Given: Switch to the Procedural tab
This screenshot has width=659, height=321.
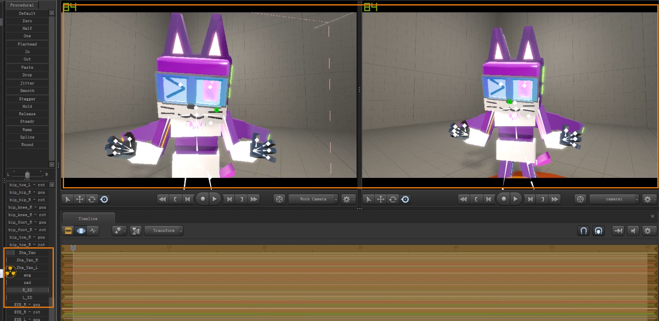Looking at the screenshot, I should click(22, 5).
